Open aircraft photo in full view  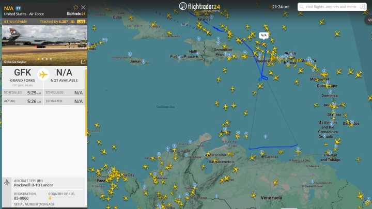point(83,62)
